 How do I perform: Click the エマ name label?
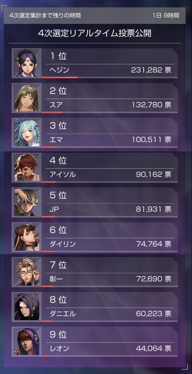click(56, 140)
